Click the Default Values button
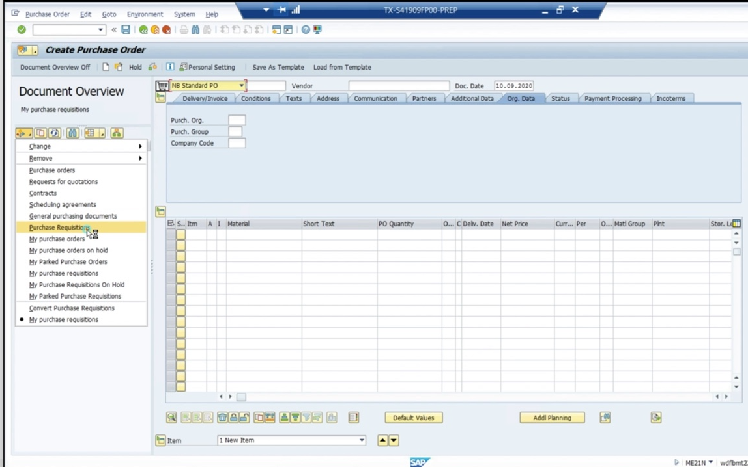748x467 pixels. [414, 418]
